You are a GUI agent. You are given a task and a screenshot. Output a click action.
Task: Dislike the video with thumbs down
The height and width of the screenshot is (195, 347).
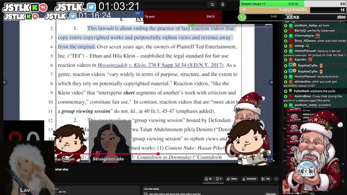[x=219, y=179]
